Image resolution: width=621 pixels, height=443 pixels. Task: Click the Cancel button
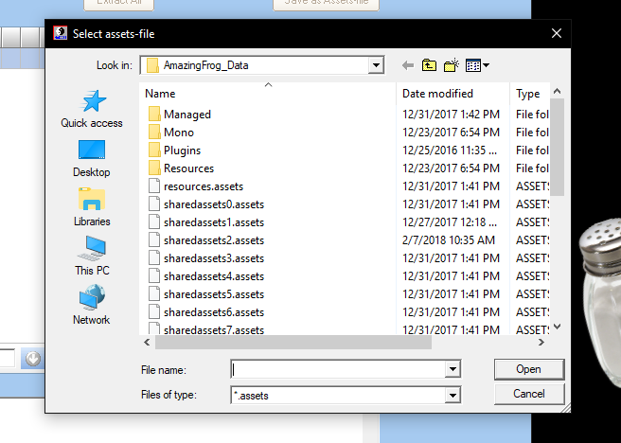(529, 394)
